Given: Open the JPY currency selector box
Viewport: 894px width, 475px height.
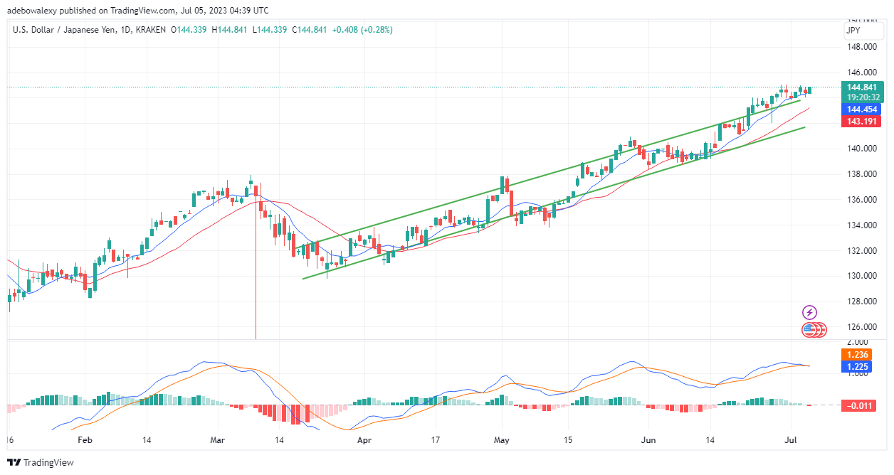Looking at the screenshot, I should [x=863, y=31].
